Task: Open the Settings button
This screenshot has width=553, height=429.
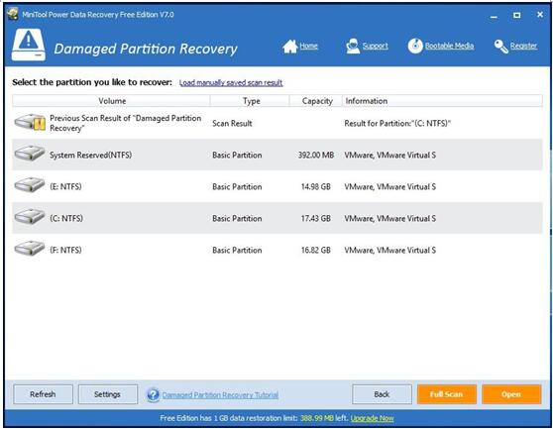Action: pyautogui.click(x=108, y=394)
